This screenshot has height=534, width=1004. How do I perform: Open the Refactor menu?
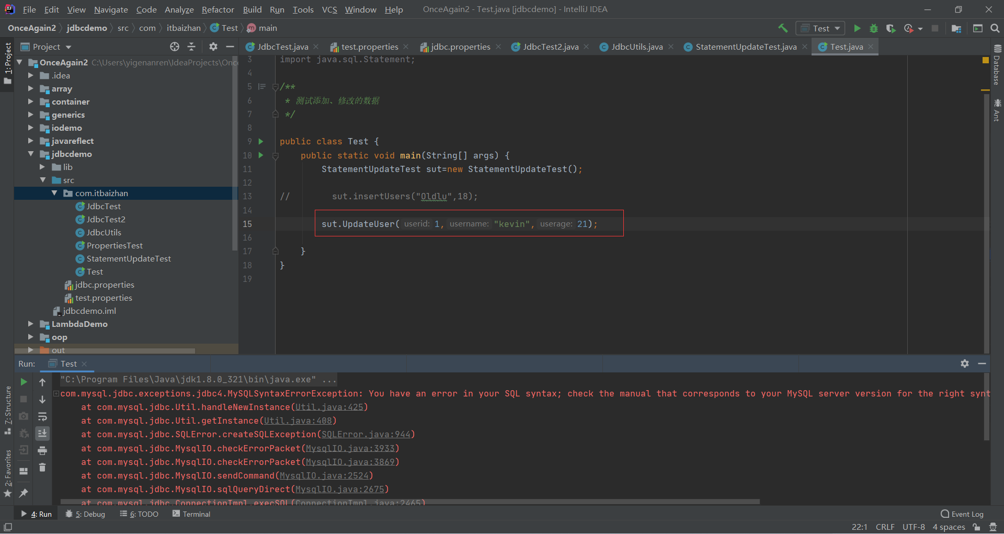[x=218, y=9]
